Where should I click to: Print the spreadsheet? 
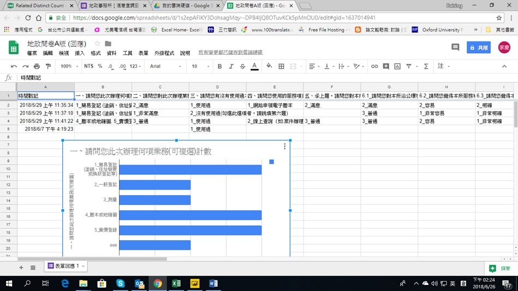point(37,66)
